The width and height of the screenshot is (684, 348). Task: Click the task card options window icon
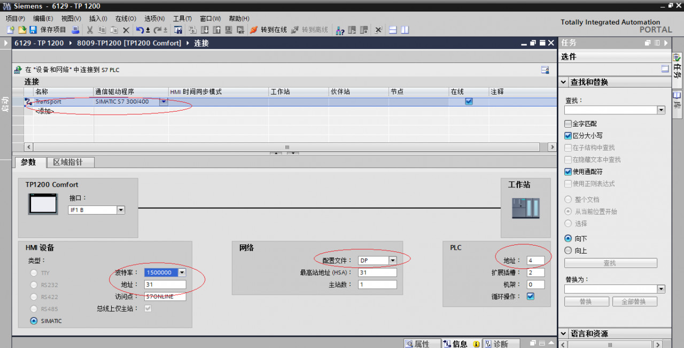pyautogui.click(x=665, y=68)
